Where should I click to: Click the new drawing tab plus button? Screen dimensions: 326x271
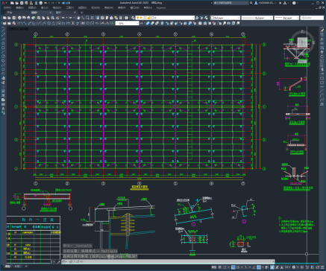(x=81, y=13)
